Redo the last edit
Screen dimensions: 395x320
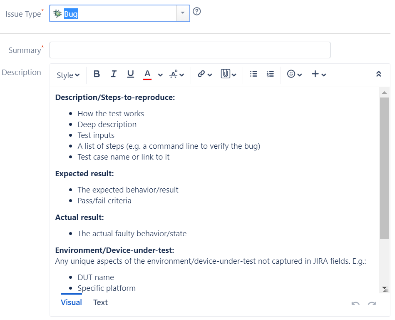coord(372,303)
